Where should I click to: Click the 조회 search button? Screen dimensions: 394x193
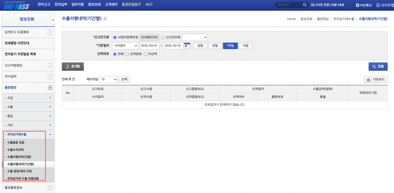coord(378,66)
